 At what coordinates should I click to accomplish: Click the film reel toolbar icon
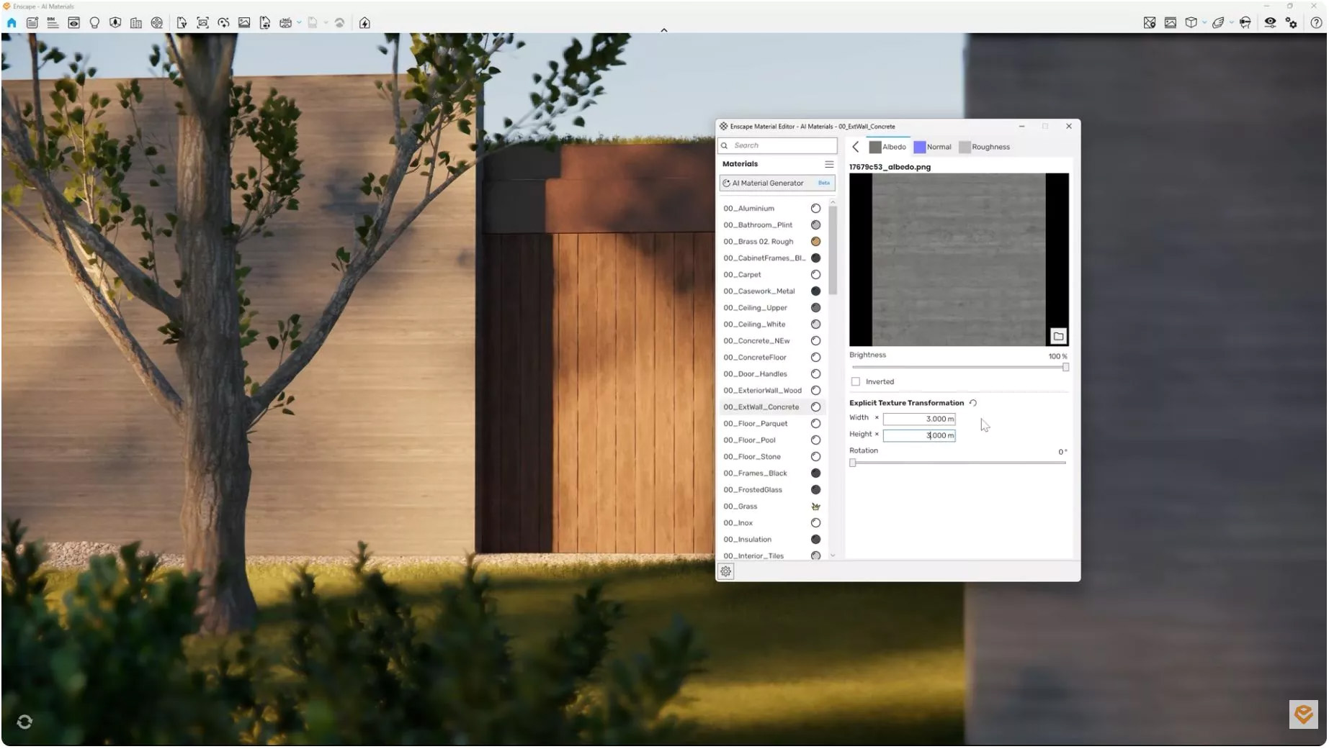coord(157,23)
